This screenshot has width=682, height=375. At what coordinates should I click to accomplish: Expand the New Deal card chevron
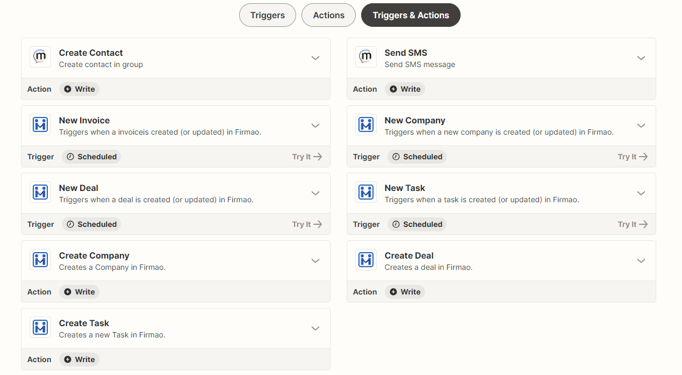(315, 193)
